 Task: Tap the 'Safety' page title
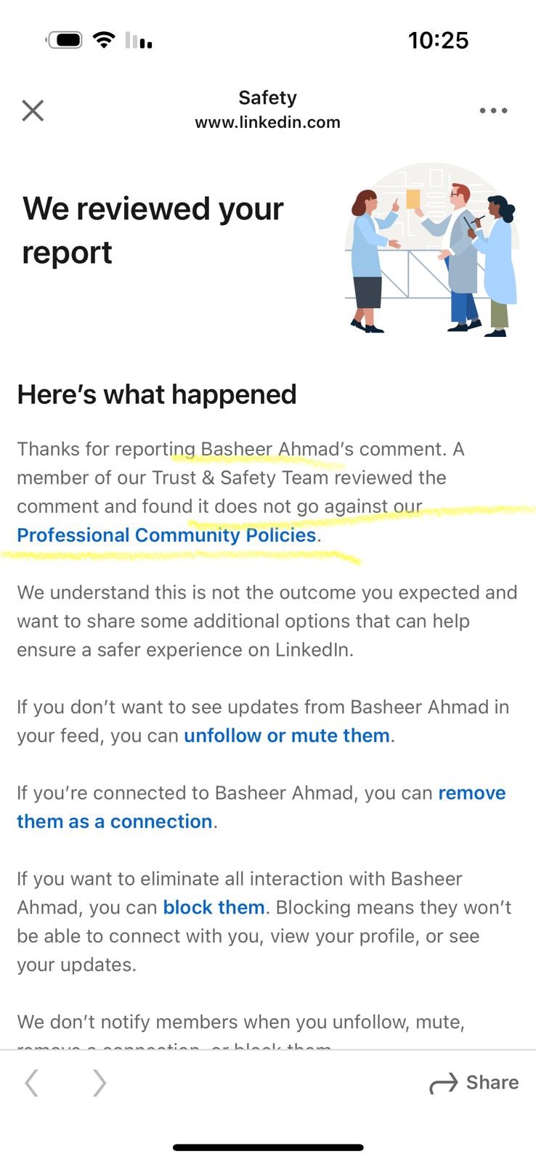pyautogui.click(x=267, y=97)
